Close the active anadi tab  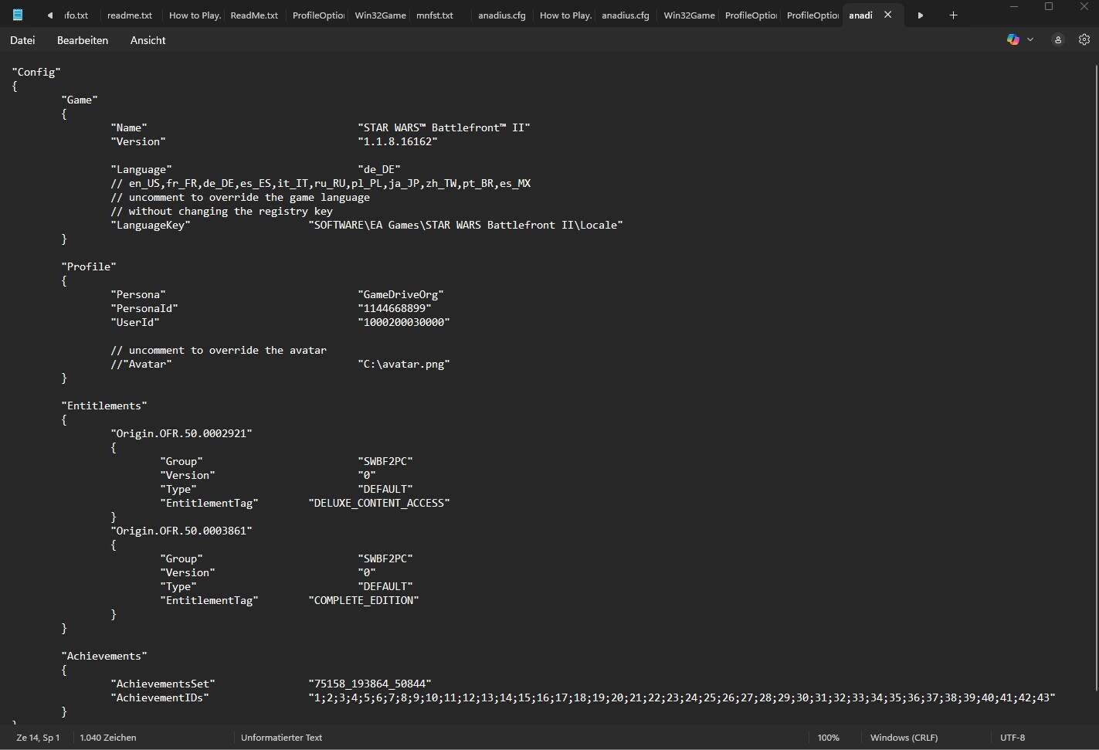click(x=888, y=15)
